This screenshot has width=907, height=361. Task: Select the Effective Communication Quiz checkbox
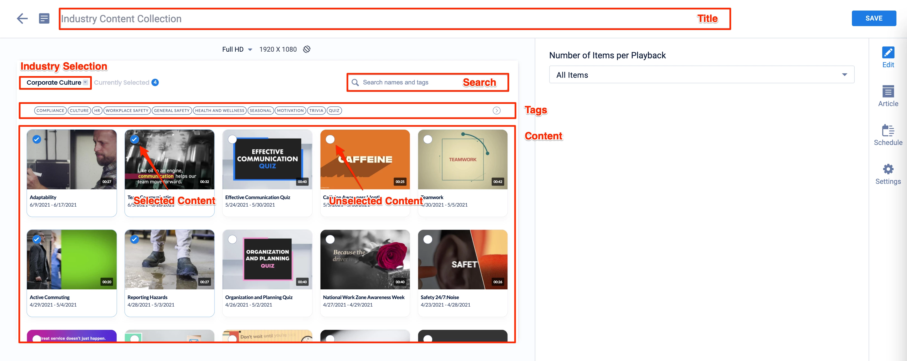(x=232, y=139)
